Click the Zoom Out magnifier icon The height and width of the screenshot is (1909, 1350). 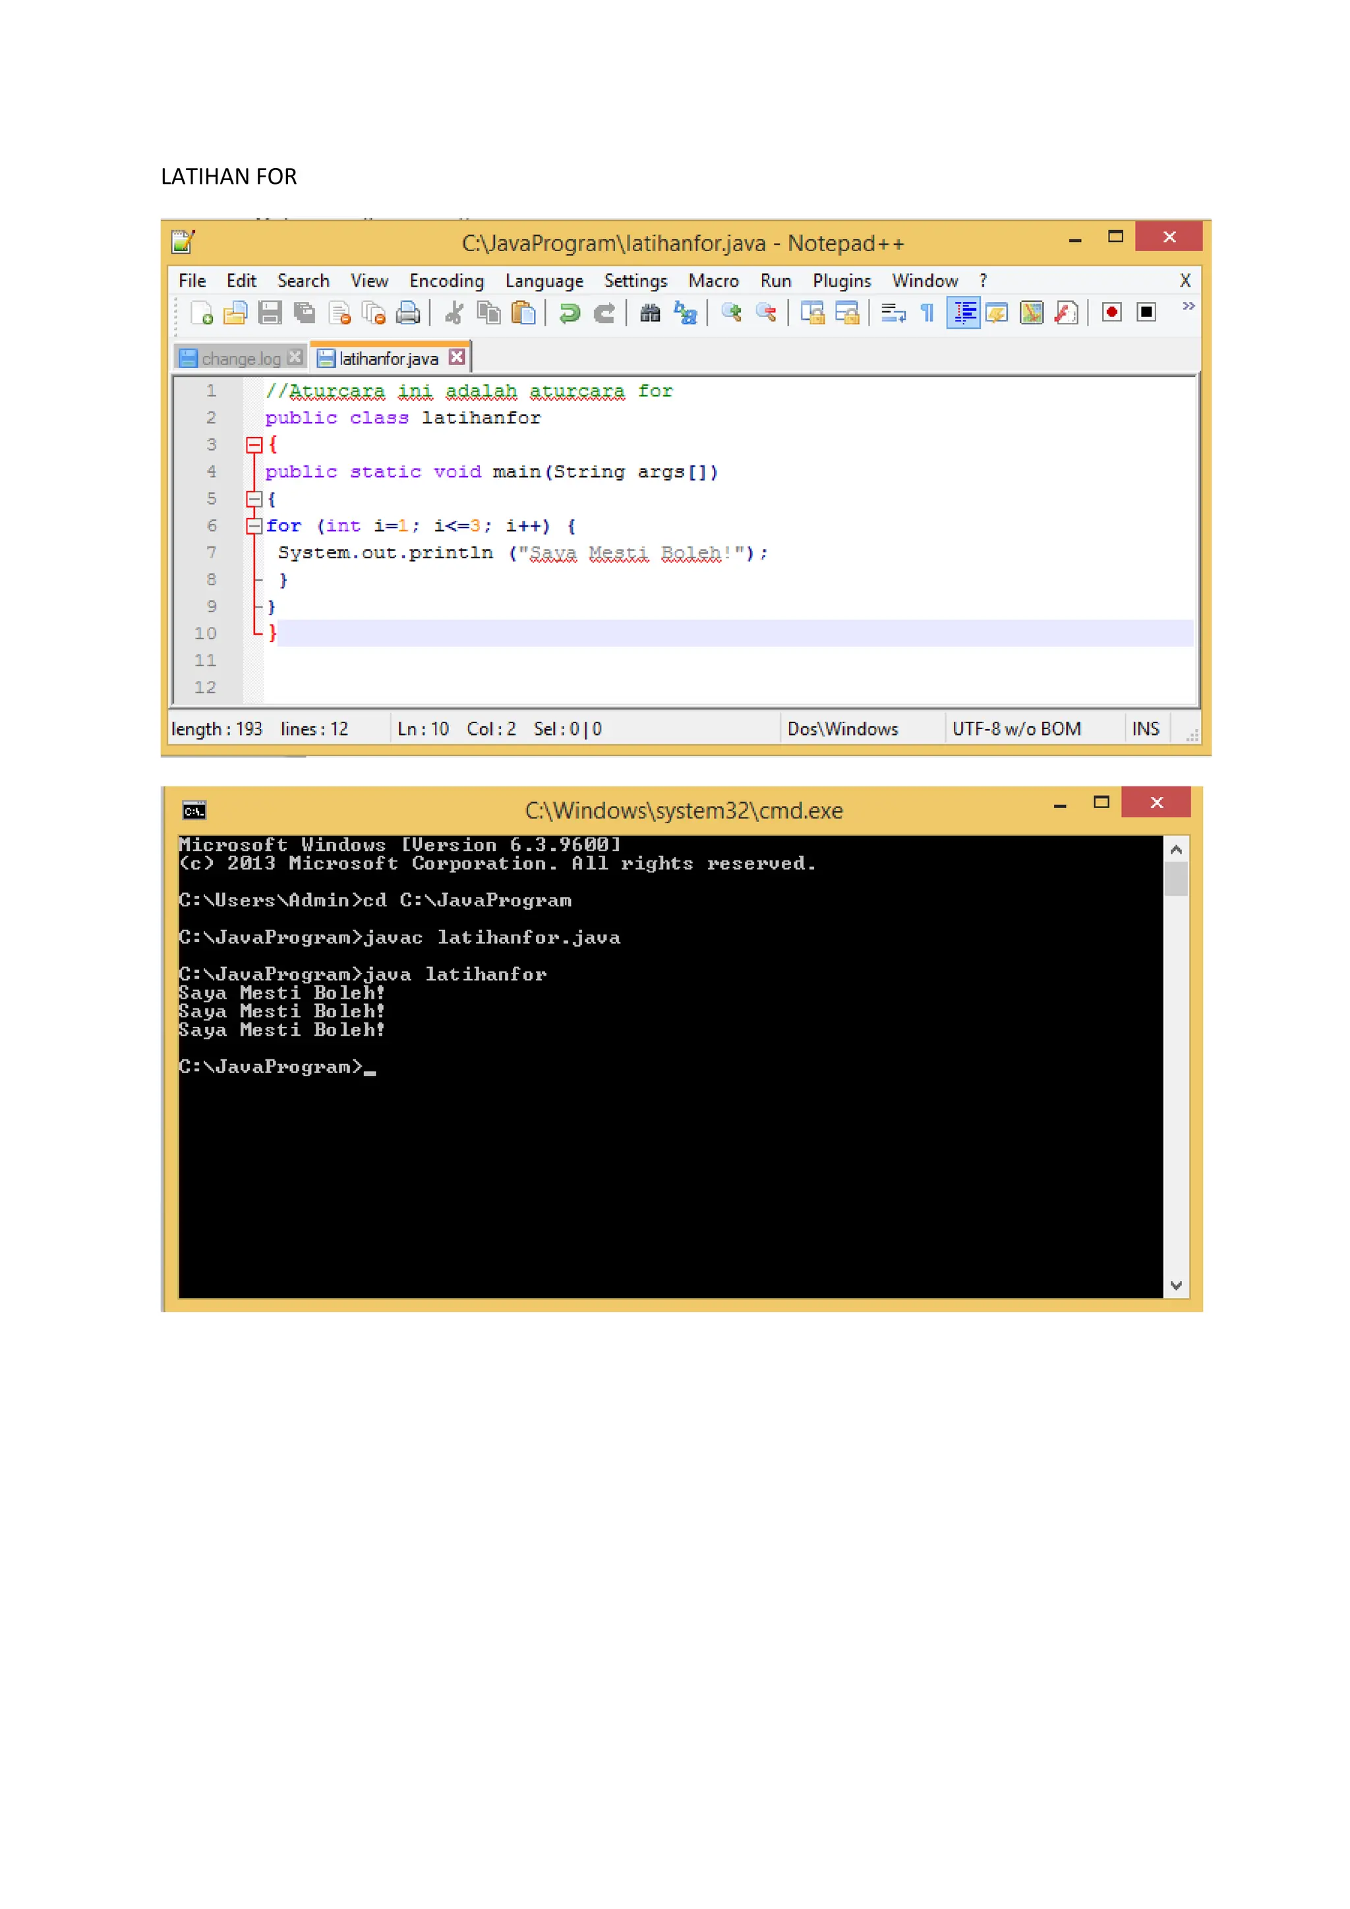765,312
